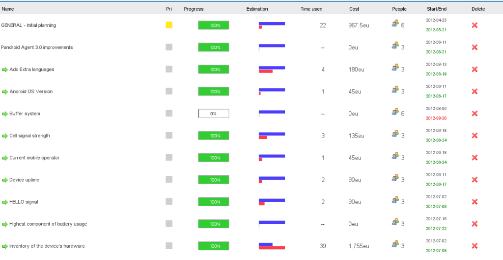Delete the Android OS Version task
The image size is (503, 260).
[x=475, y=92]
